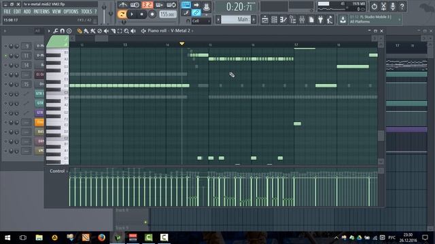435x244 pixels.
Task: Click the download content icon
Action: coord(343,20)
